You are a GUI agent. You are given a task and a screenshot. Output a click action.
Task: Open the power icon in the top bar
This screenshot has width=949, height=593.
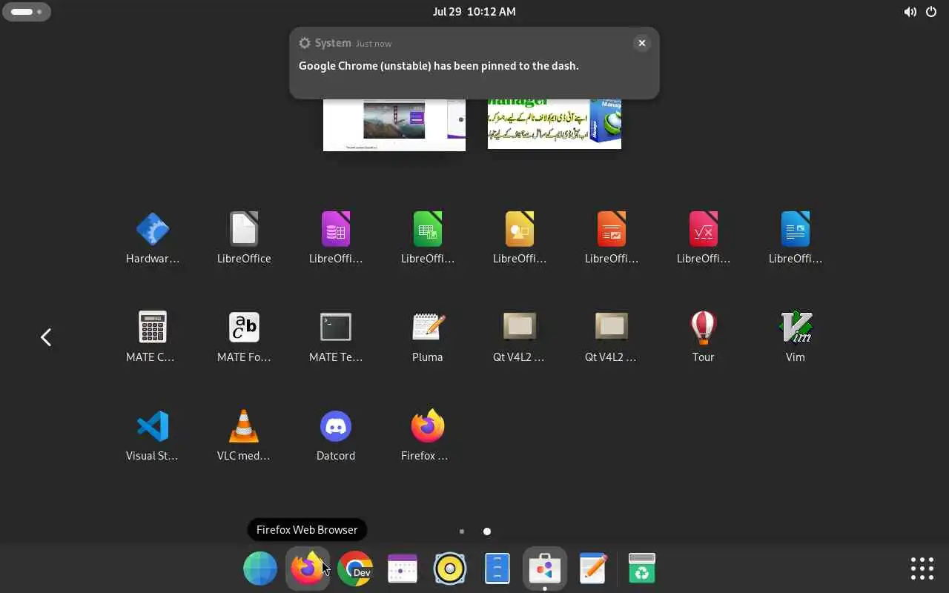tap(931, 12)
